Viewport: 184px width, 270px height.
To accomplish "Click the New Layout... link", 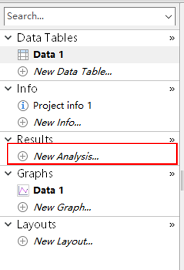I will tap(63, 241).
